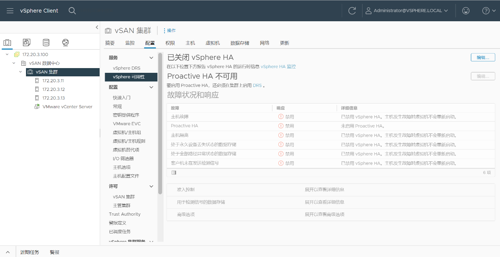Open the 操作 actions menu
Screen dimensions: 500x257
click(x=170, y=30)
